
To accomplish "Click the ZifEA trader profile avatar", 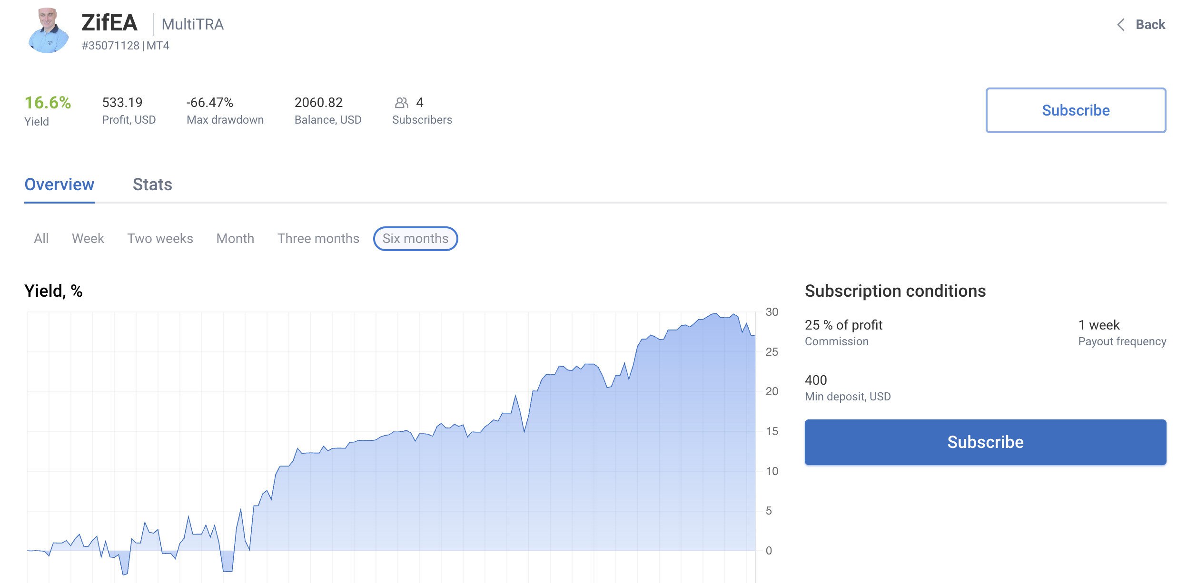I will (49, 30).
